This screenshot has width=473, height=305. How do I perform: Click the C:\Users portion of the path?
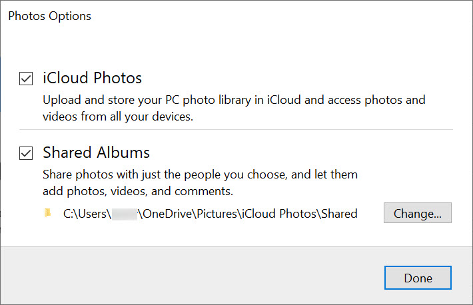pyautogui.click(x=86, y=214)
